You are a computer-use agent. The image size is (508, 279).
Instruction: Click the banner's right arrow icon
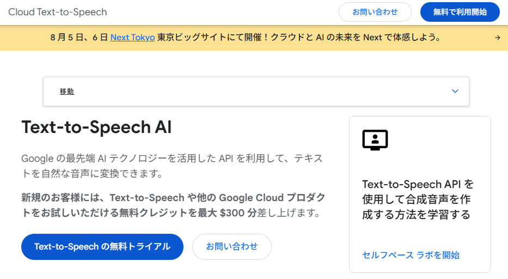497,38
